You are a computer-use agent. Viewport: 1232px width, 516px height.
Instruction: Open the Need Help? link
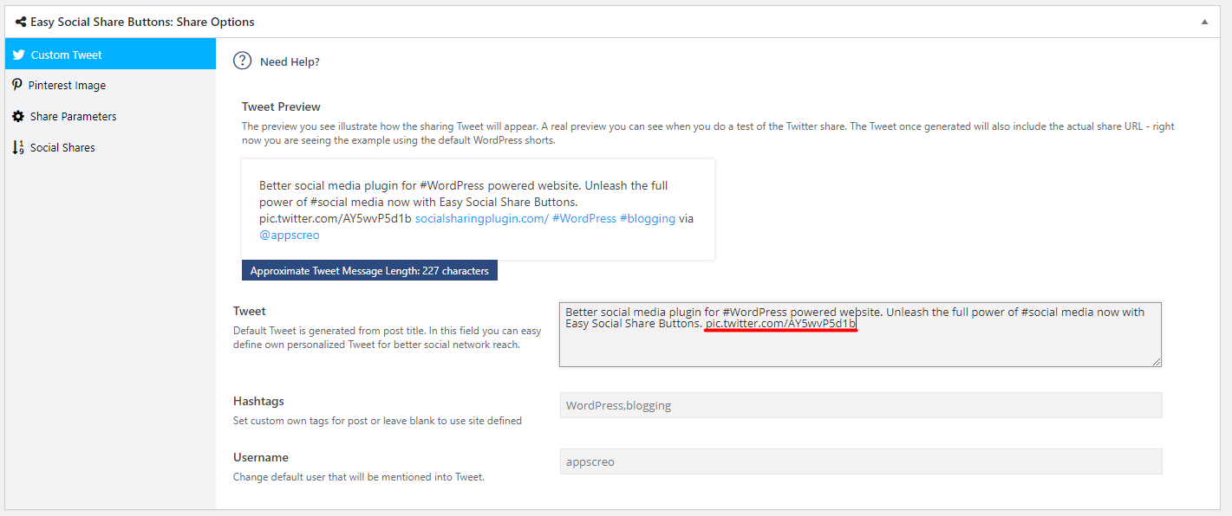pyautogui.click(x=290, y=61)
